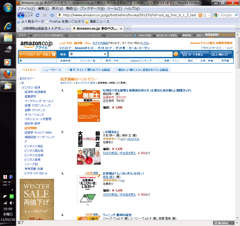Reload the page with the refresh icon
This screenshot has height=226, width=240.
tap(37, 15)
